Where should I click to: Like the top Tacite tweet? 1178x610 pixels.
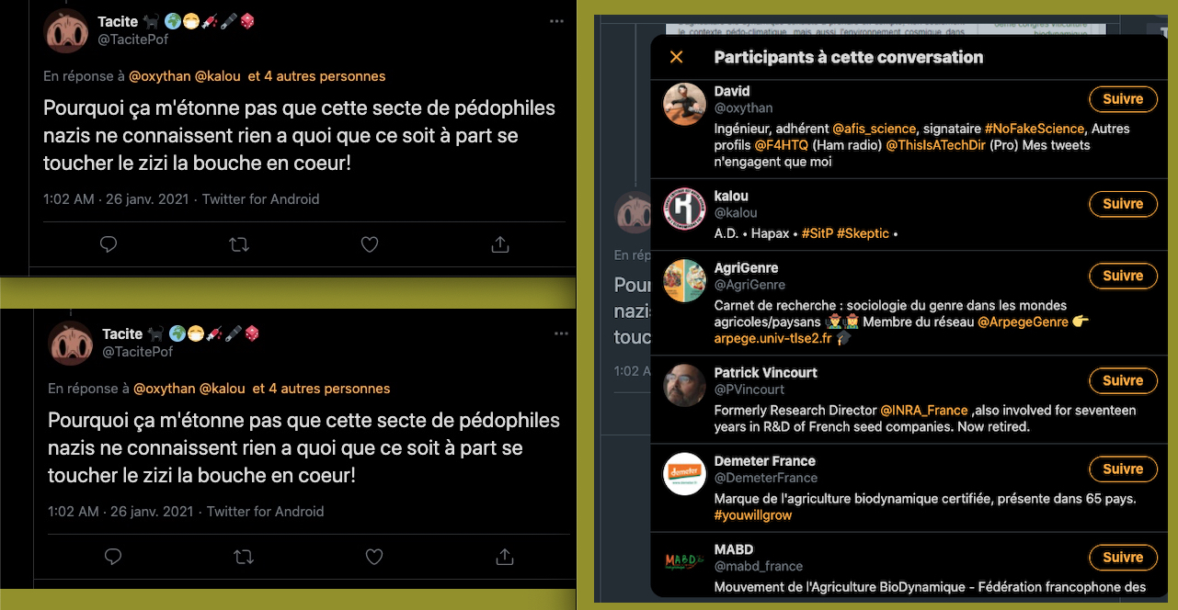pos(370,244)
